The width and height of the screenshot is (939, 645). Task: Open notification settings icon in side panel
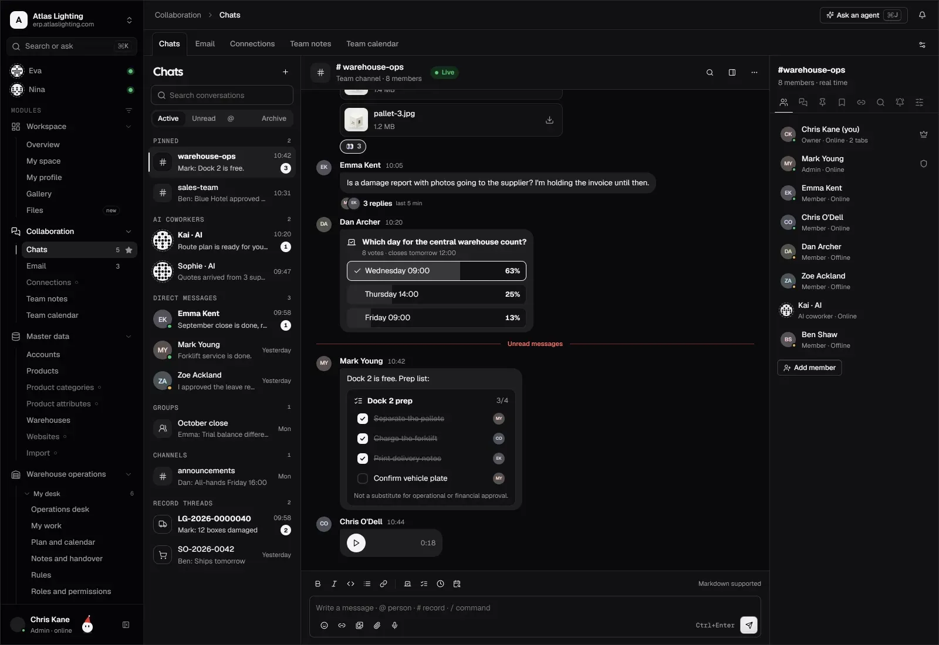click(x=900, y=102)
